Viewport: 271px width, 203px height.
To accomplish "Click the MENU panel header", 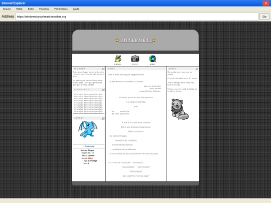I will [x=136, y=69].
